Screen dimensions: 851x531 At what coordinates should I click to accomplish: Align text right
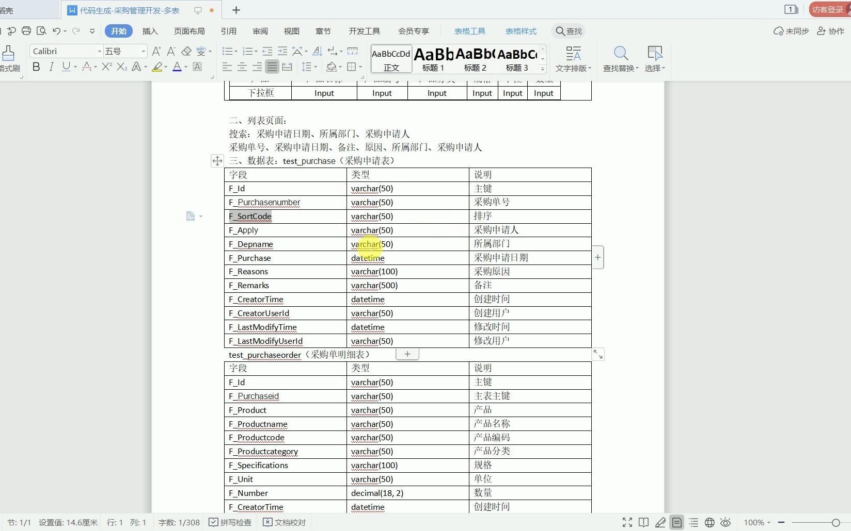tap(257, 67)
